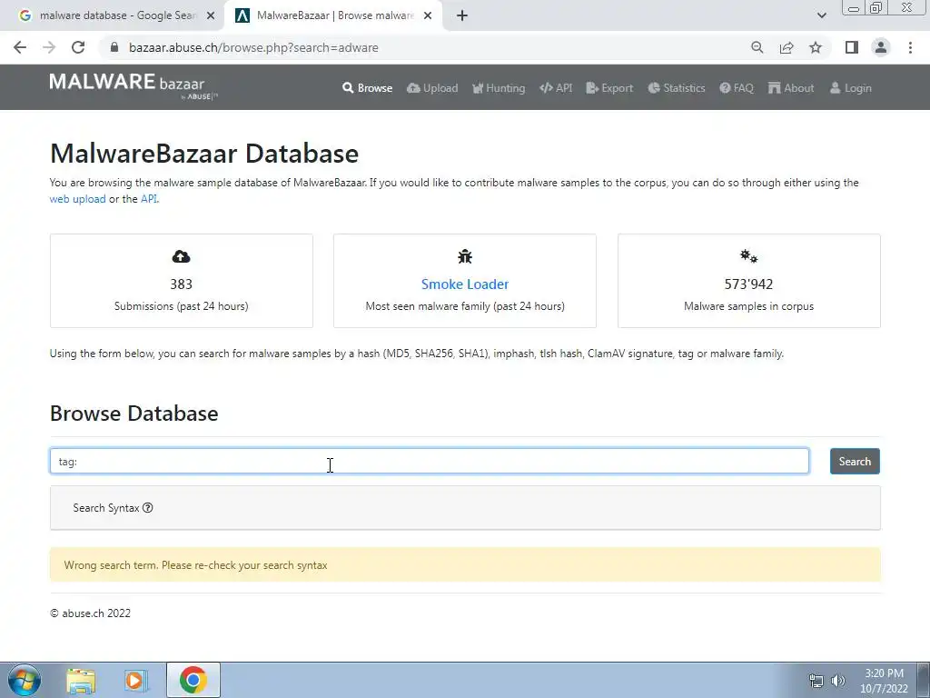
Task: Go back to previous page
Action: (x=20, y=47)
